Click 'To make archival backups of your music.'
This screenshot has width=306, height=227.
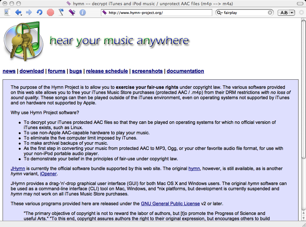click(66, 143)
